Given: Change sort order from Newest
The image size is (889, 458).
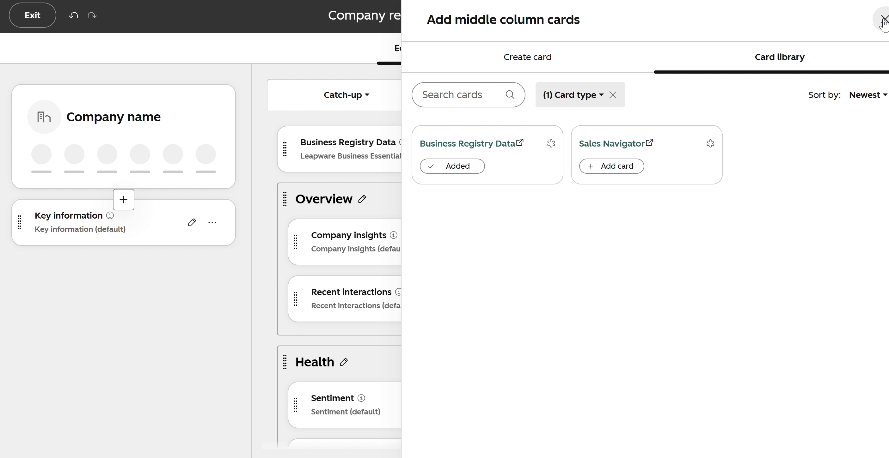Looking at the screenshot, I should coord(868,95).
